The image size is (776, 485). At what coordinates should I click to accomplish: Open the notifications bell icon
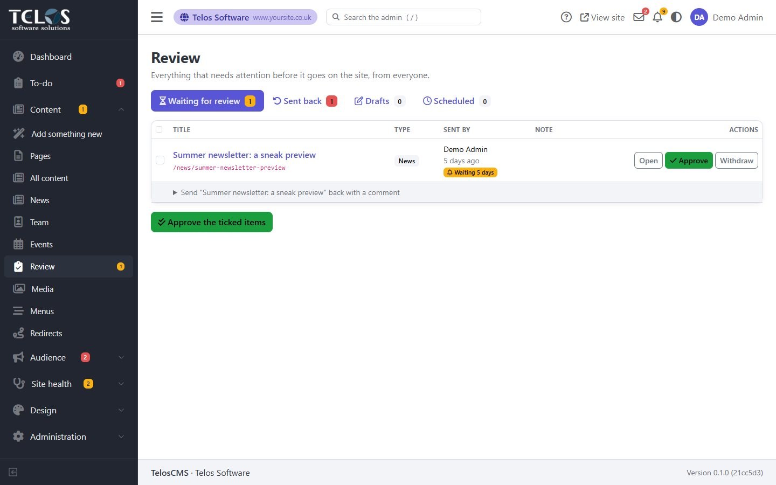(657, 17)
